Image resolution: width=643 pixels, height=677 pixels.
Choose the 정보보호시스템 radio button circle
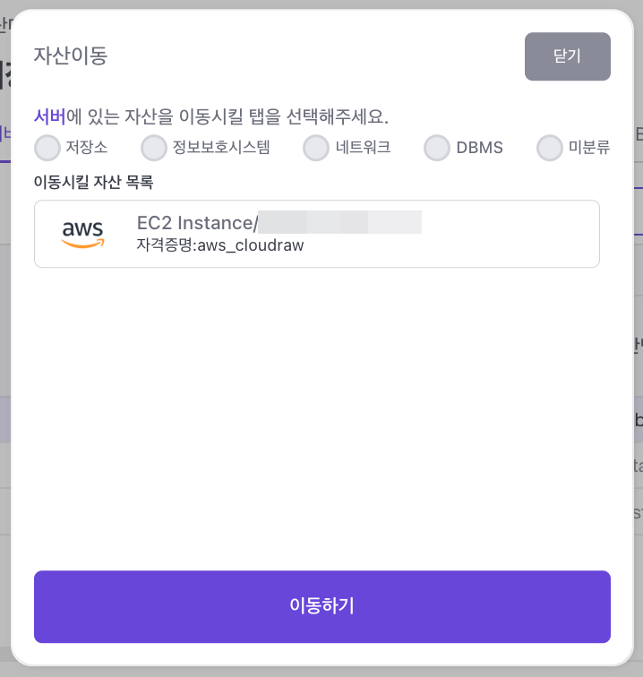[x=154, y=147]
